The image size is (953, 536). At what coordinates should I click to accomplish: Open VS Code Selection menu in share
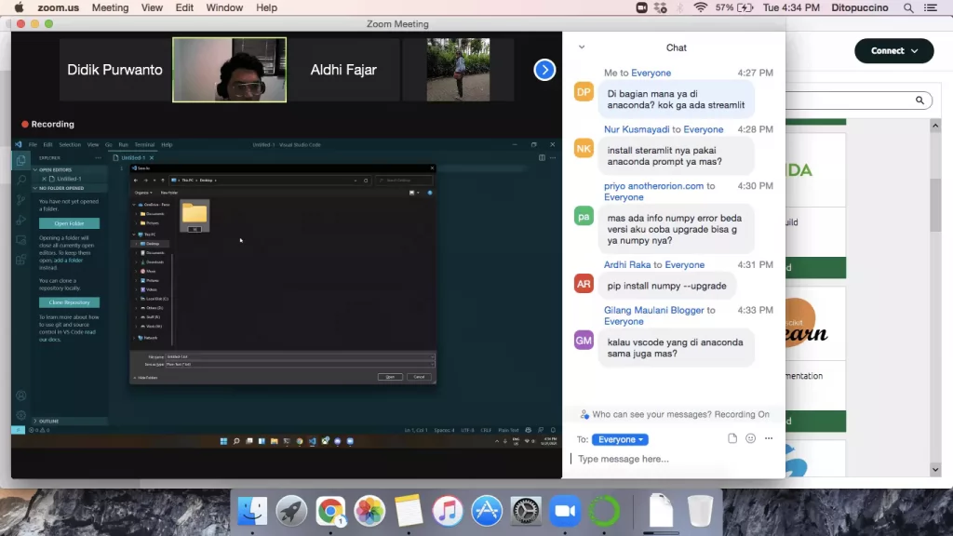click(x=70, y=145)
